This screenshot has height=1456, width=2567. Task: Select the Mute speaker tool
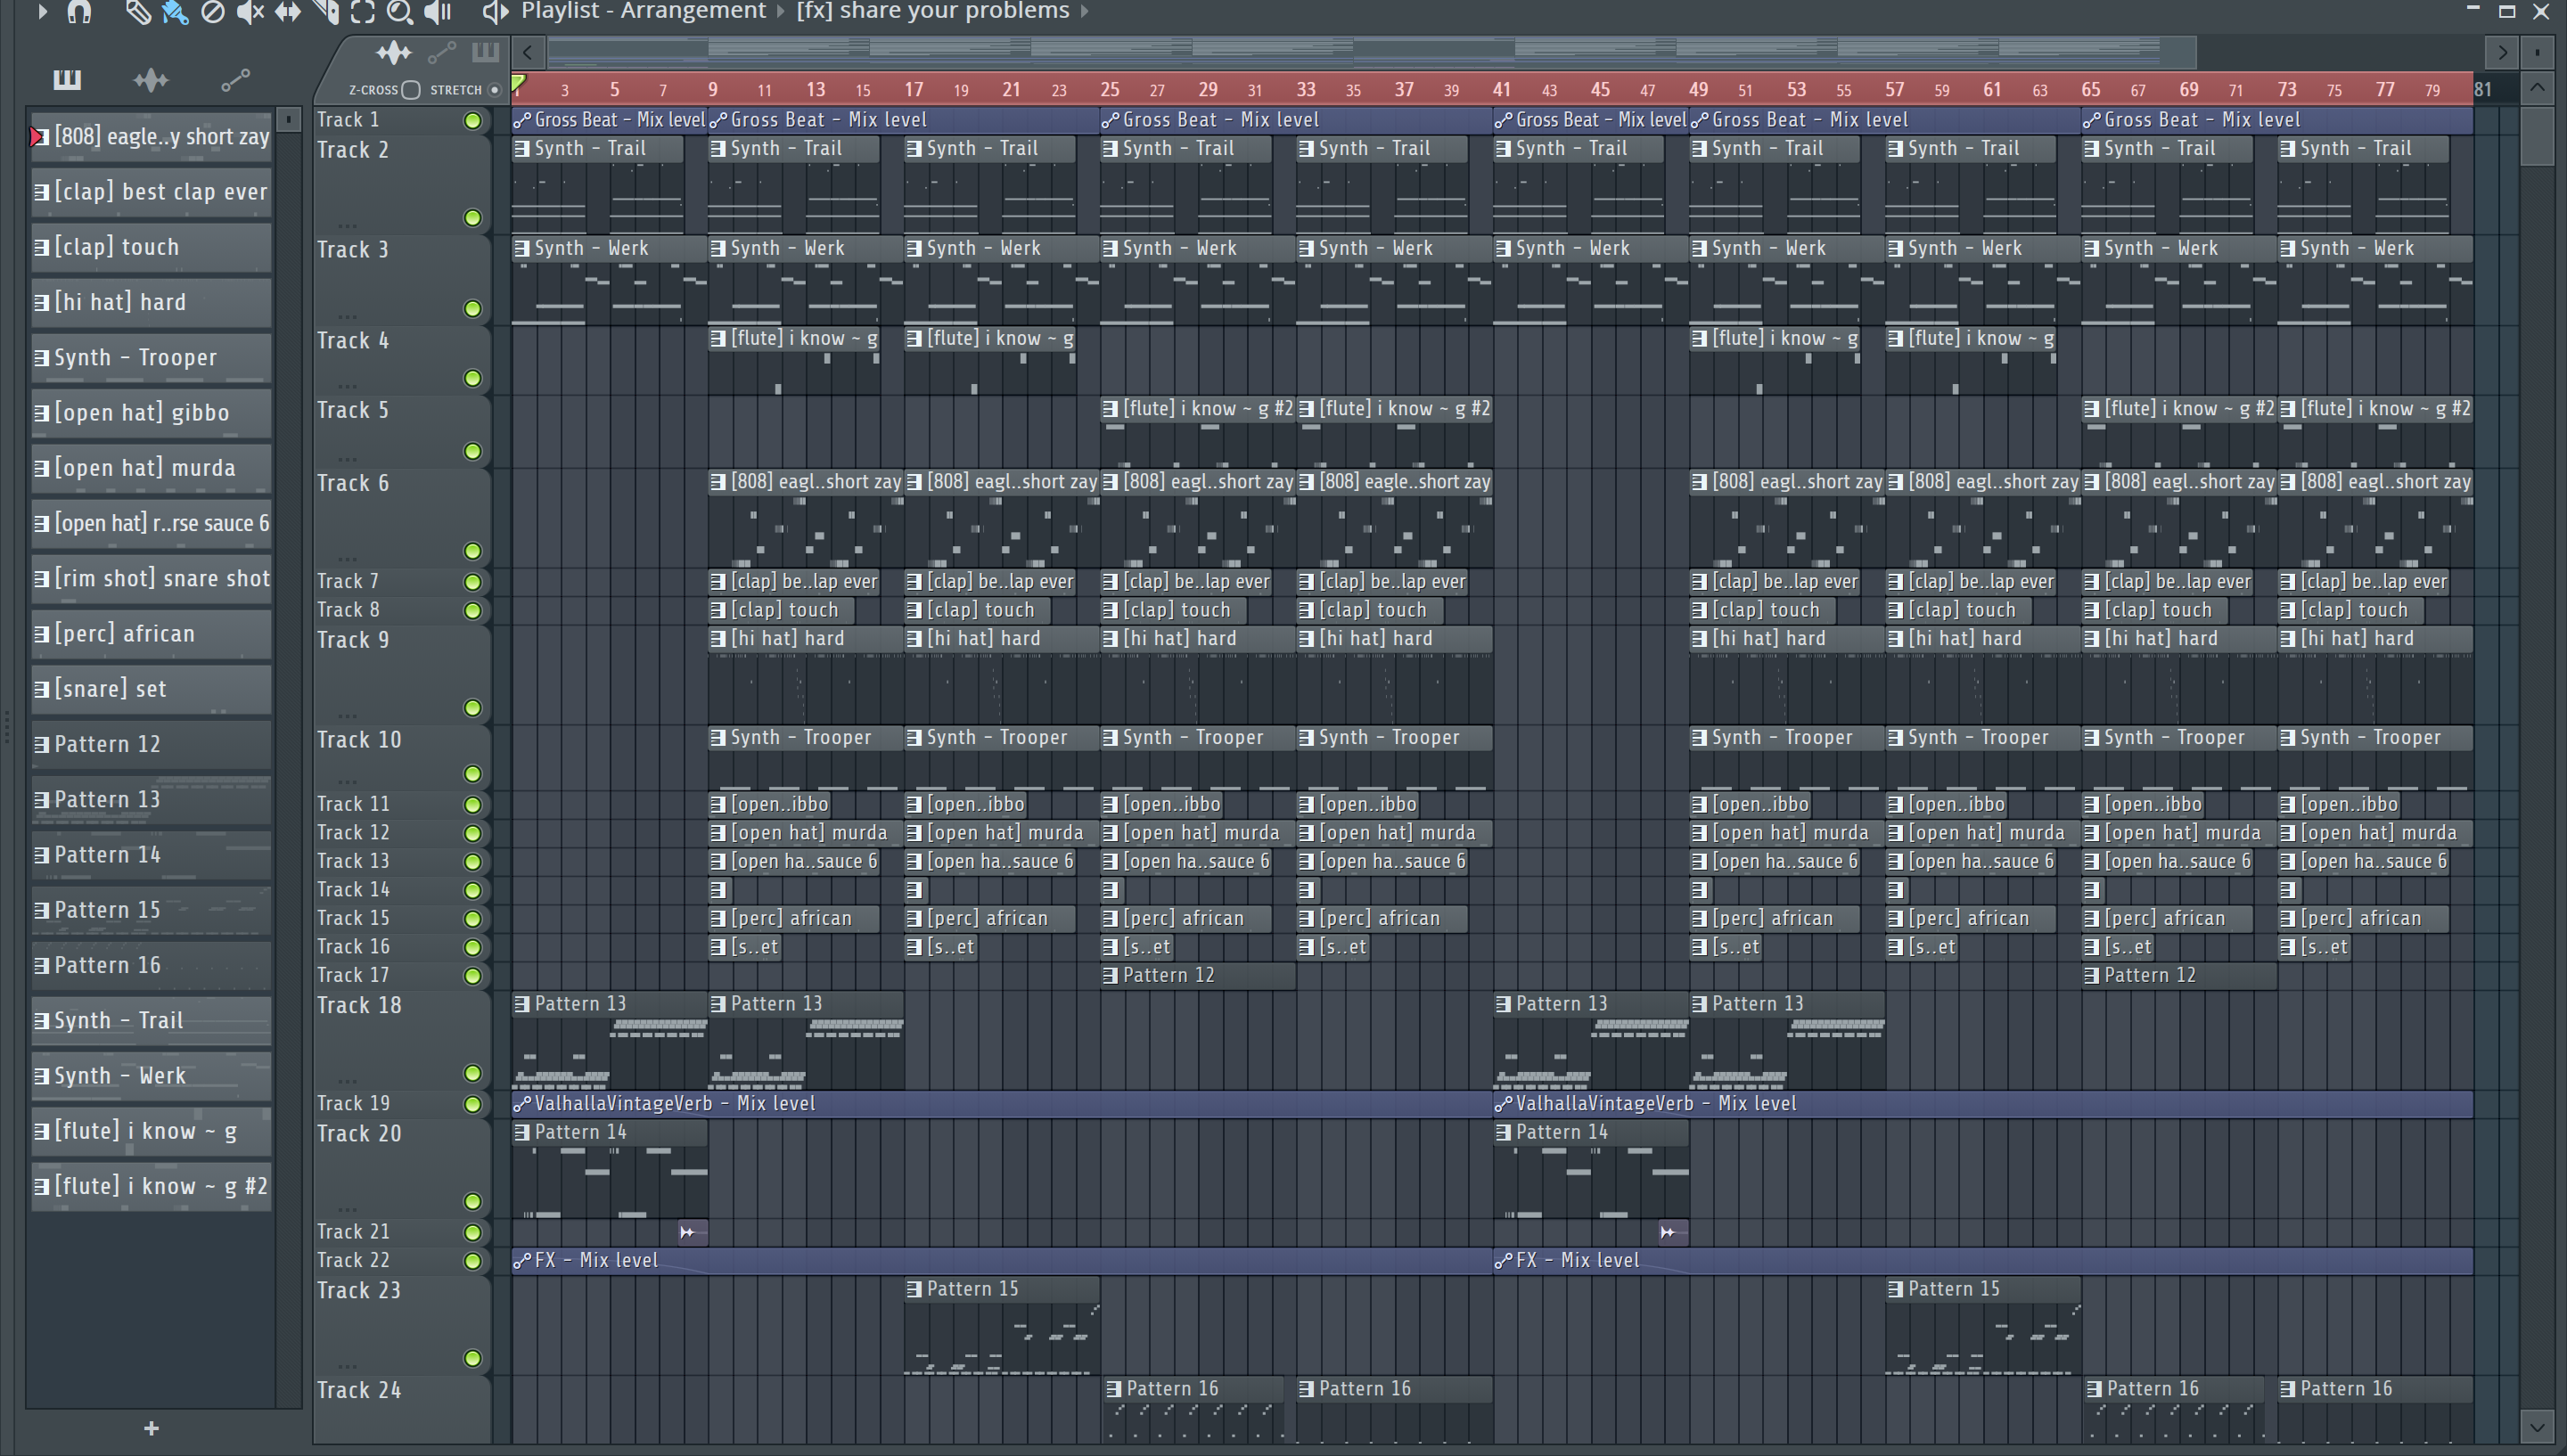pos(250,12)
